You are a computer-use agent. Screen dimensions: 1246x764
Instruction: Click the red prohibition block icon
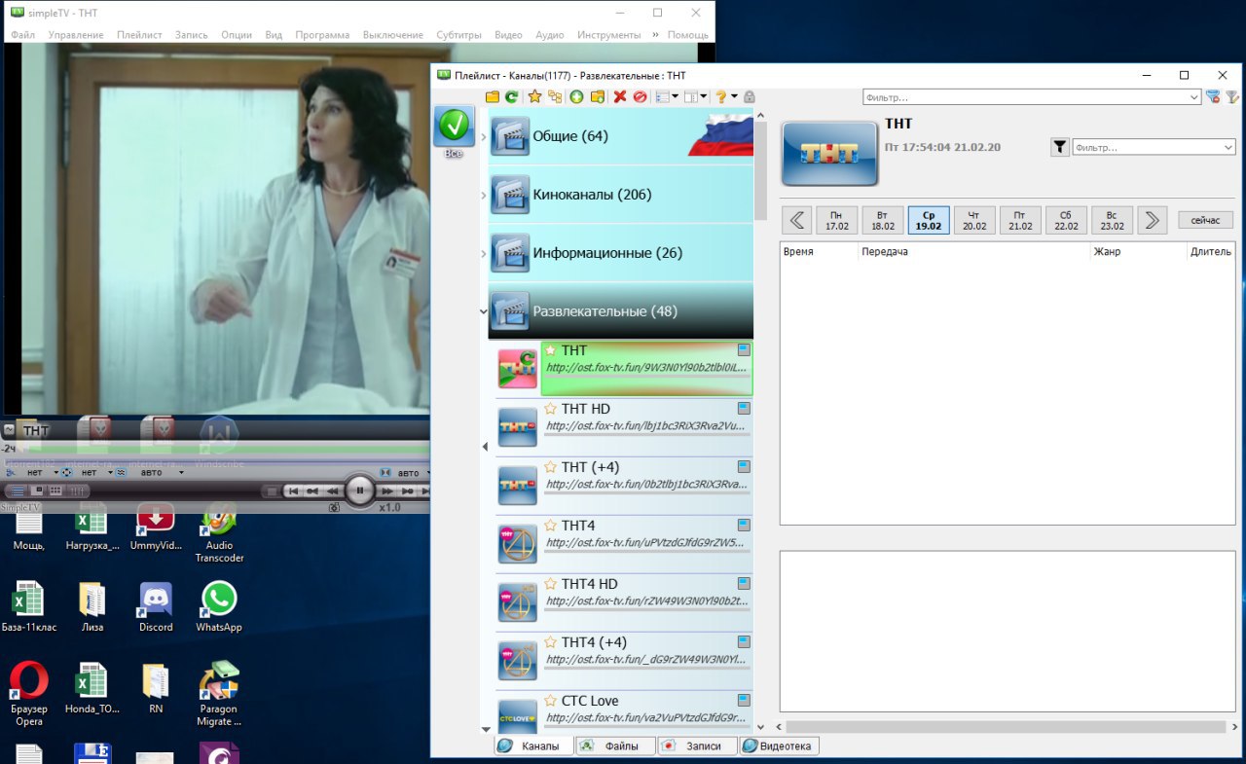(x=640, y=96)
